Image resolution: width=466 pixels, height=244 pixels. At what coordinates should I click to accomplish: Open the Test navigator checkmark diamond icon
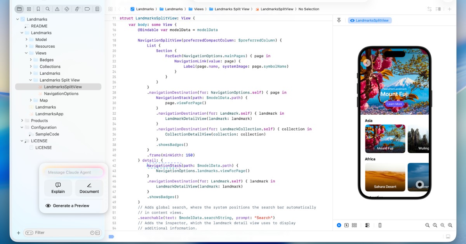coord(67,9)
